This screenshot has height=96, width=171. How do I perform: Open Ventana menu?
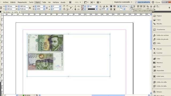pos(56,2)
